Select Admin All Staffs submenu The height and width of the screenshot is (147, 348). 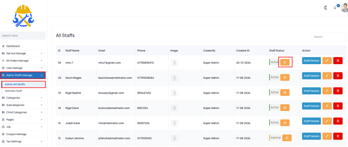[x=23, y=84]
